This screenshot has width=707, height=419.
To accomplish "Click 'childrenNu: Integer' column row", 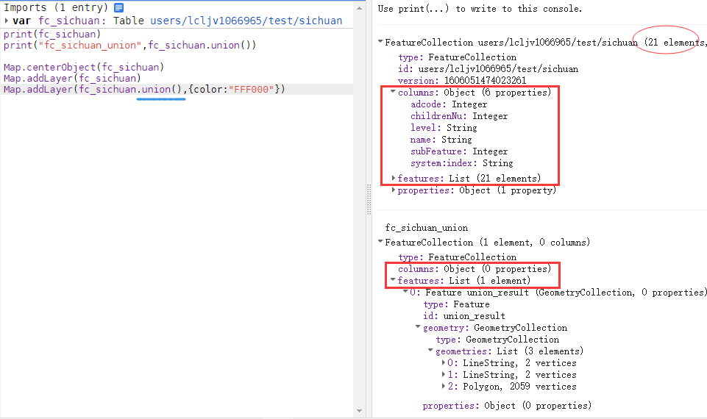I will [x=459, y=116].
